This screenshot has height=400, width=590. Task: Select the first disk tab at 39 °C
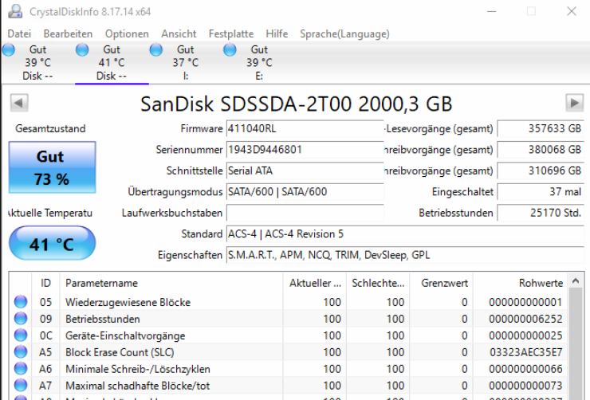(37, 63)
